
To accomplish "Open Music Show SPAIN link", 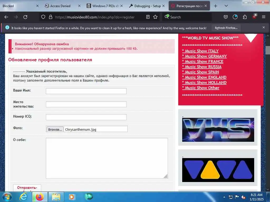I will click(x=201, y=72).
